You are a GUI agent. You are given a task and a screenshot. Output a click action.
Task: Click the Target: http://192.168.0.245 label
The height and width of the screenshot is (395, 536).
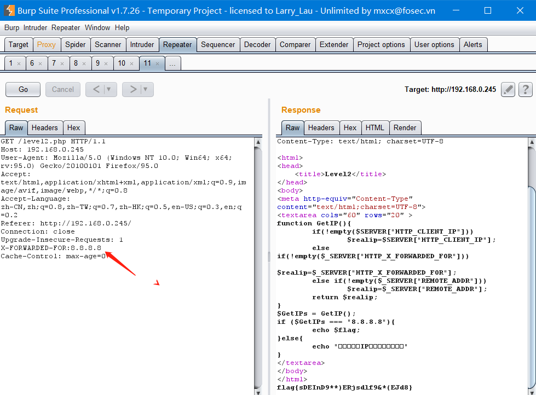(450, 90)
